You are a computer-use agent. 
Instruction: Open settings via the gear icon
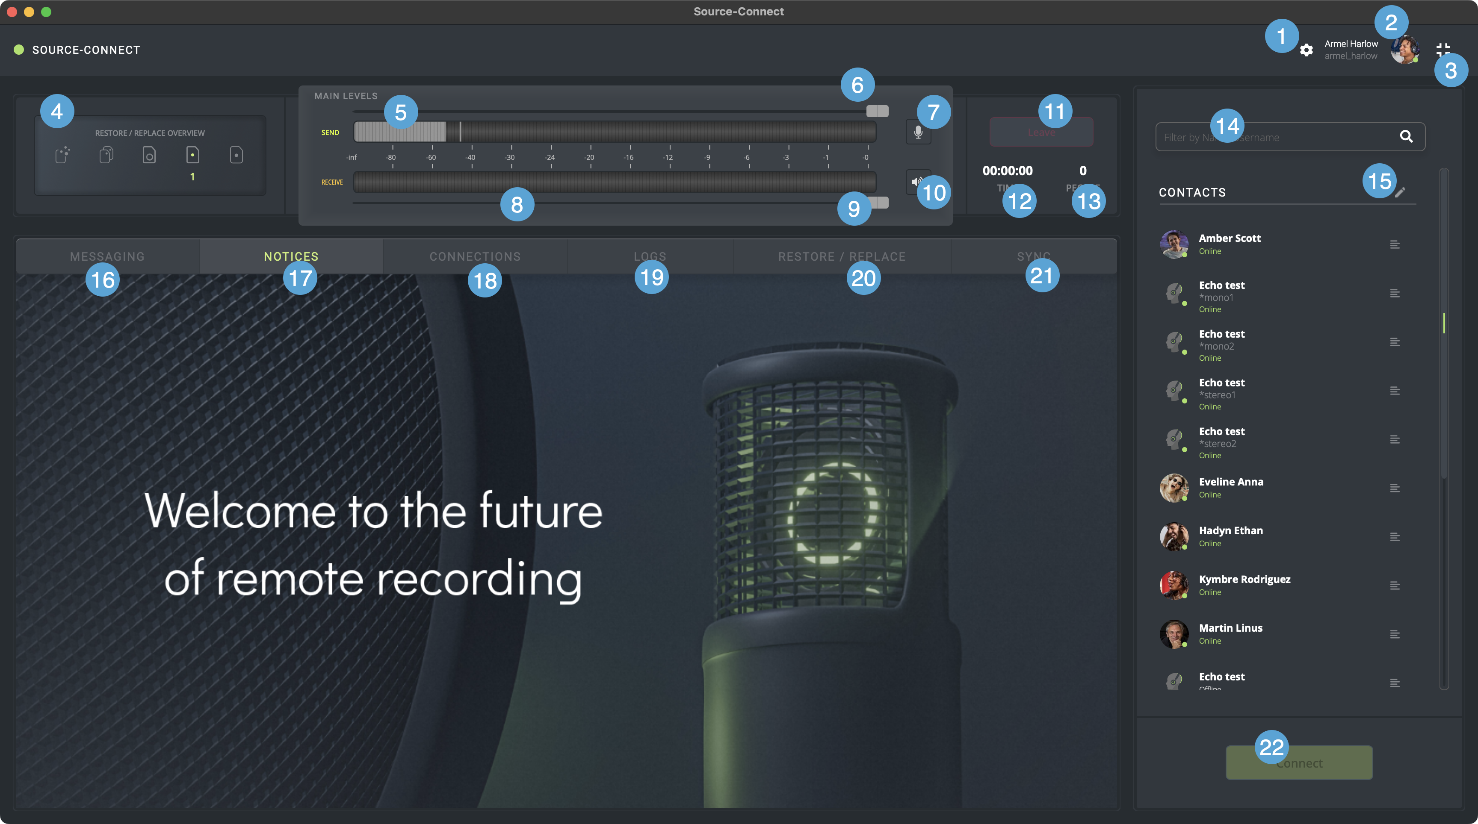click(x=1307, y=50)
